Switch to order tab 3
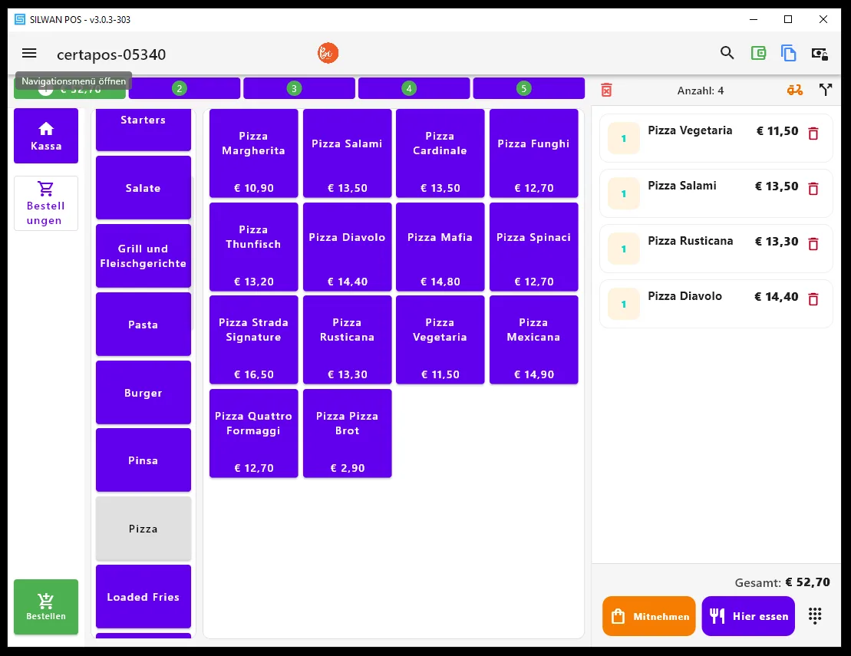This screenshot has height=656, width=851. coord(299,88)
